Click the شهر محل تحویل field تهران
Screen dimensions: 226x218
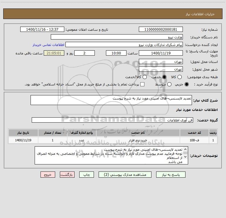(x=161, y=69)
